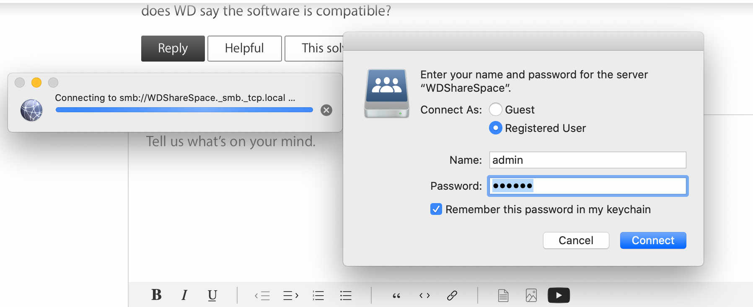Insert a video using the play icon

coord(559,295)
